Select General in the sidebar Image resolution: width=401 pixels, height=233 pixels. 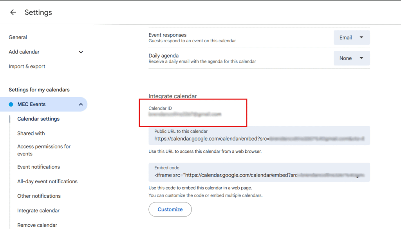tap(18, 37)
